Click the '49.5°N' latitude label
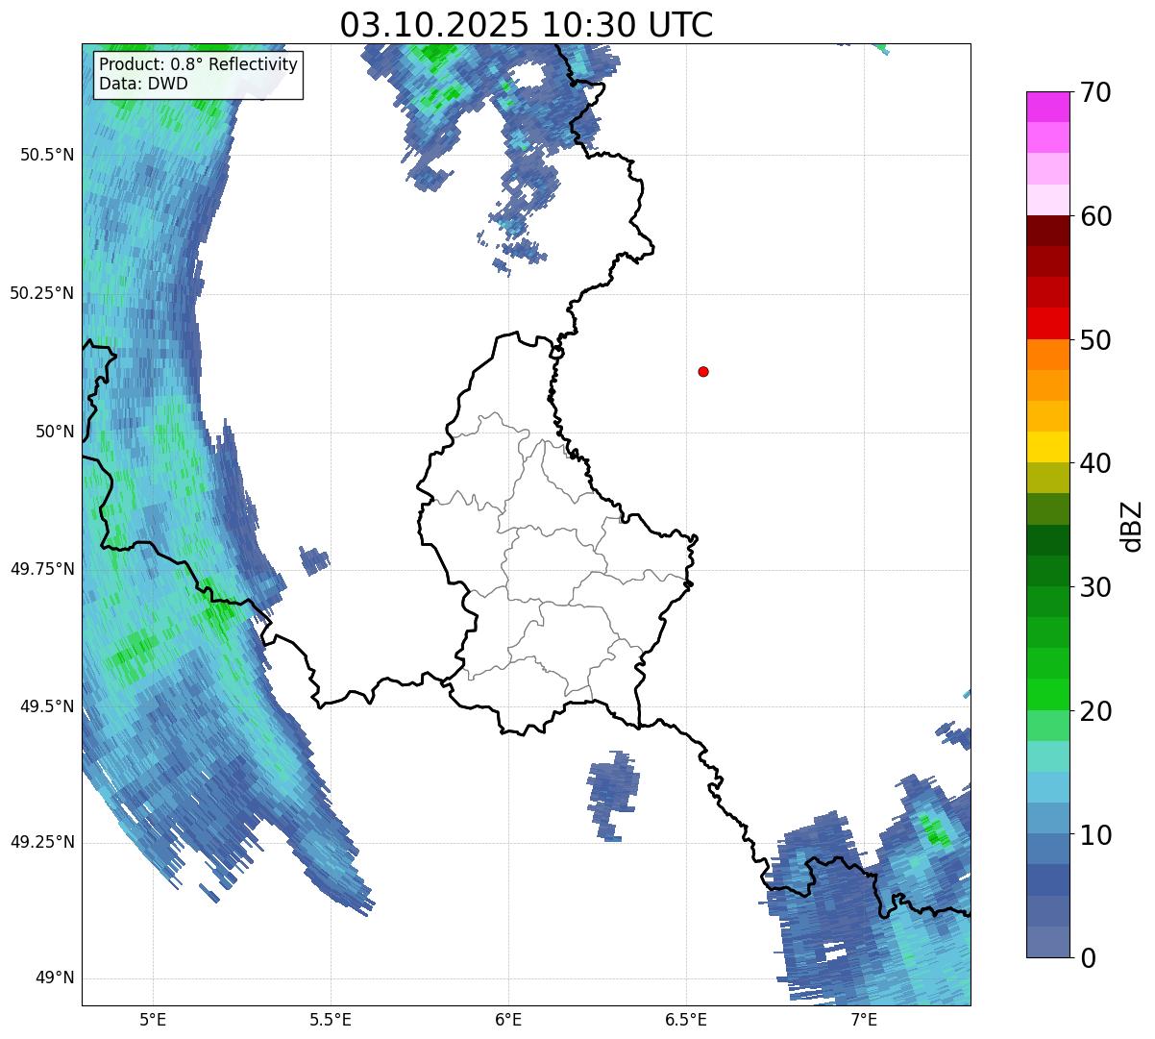 point(48,706)
